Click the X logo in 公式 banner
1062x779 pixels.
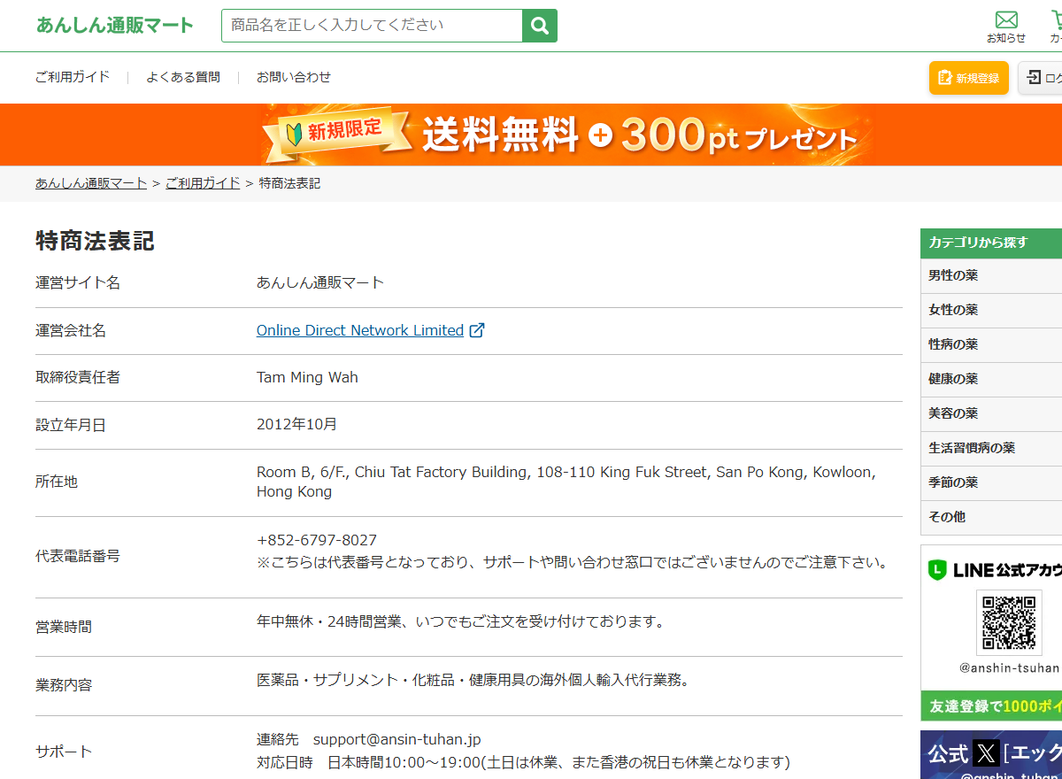point(986,754)
